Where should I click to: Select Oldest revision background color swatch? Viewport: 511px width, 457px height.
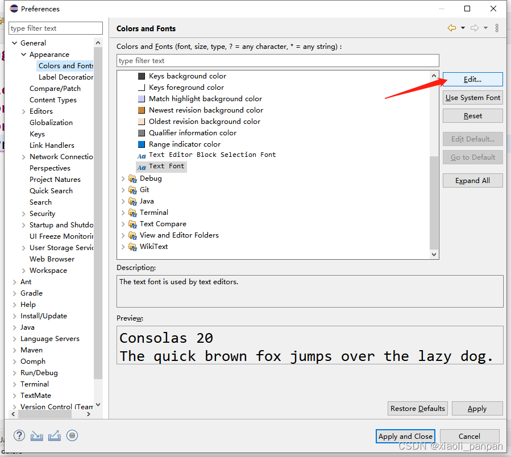point(142,122)
